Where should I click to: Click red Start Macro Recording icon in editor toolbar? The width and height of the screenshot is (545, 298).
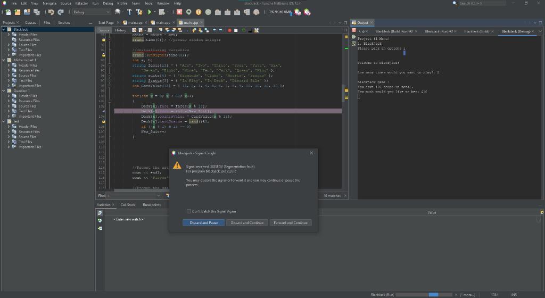coord(229,30)
